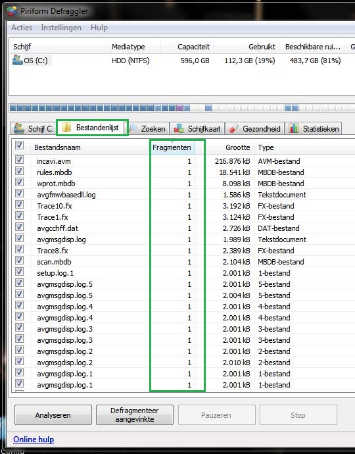This screenshot has height=454, width=355.
Task: Click the Zoeken magnifier icon
Action: (x=133, y=128)
